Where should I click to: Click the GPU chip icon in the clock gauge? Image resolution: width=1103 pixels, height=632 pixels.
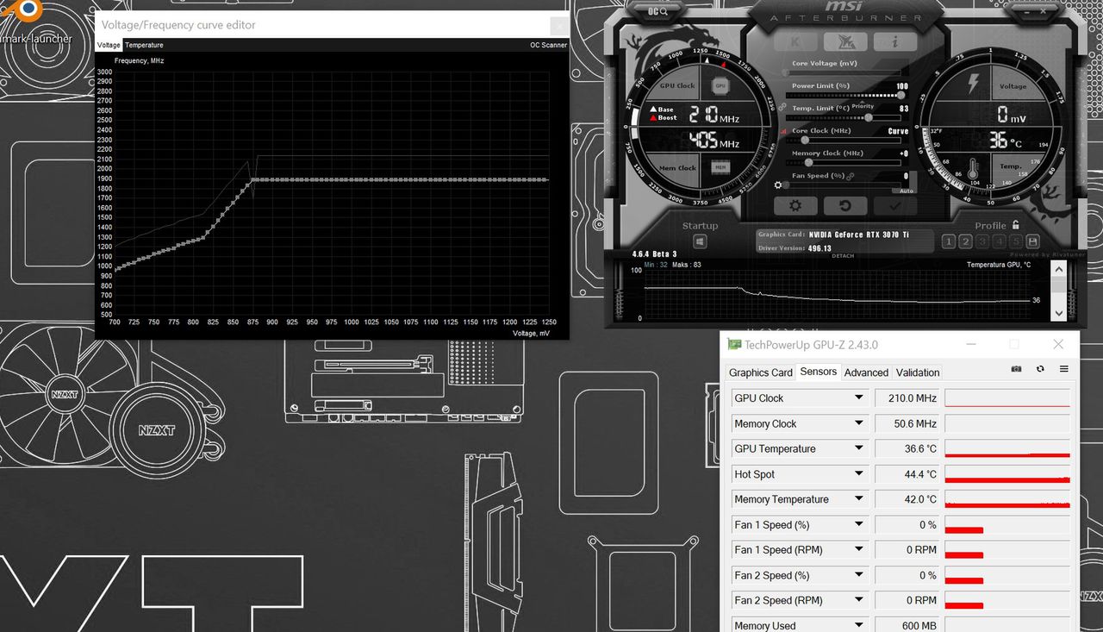click(x=720, y=85)
